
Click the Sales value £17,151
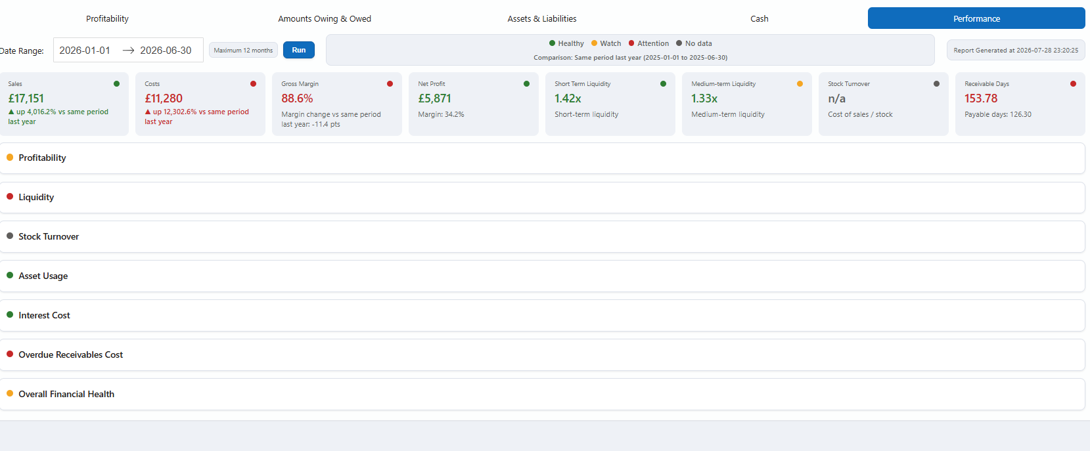(x=26, y=98)
